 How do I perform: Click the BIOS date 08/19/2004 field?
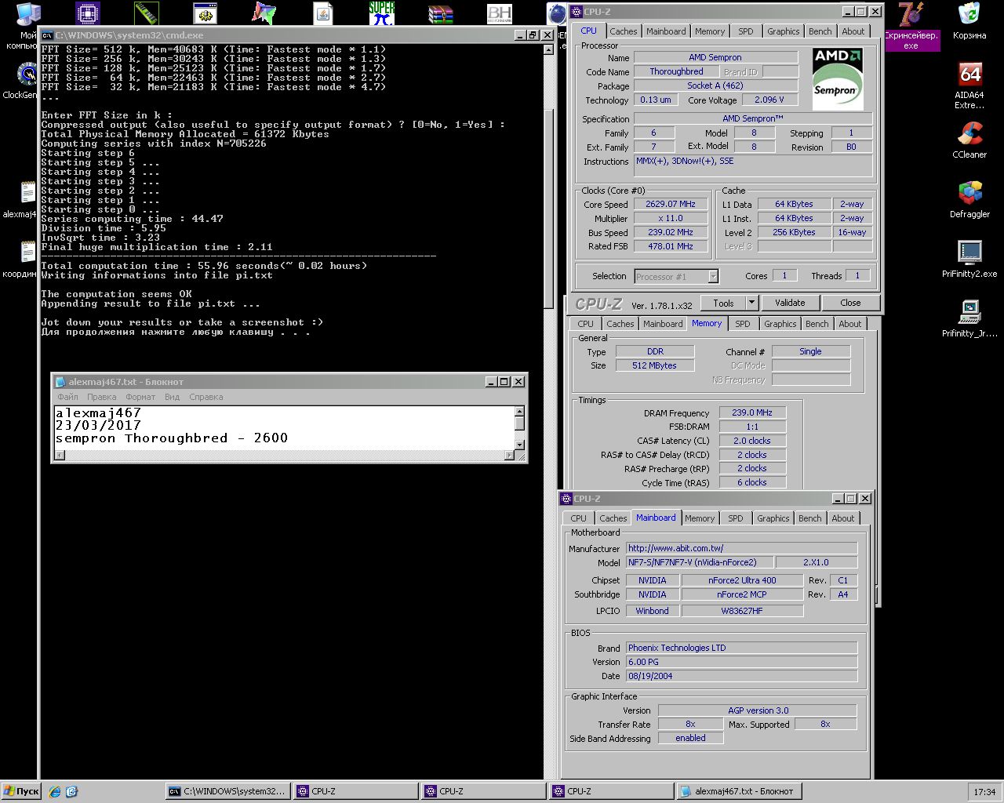[x=741, y=676]
